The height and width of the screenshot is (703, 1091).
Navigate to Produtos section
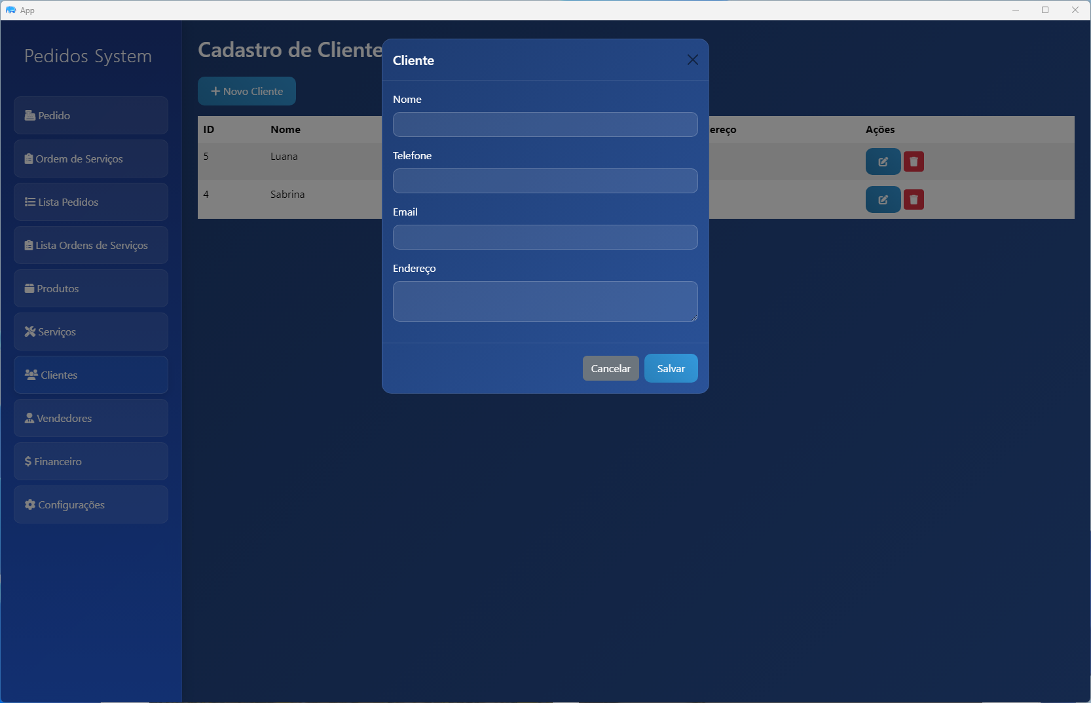pos(91,288)
